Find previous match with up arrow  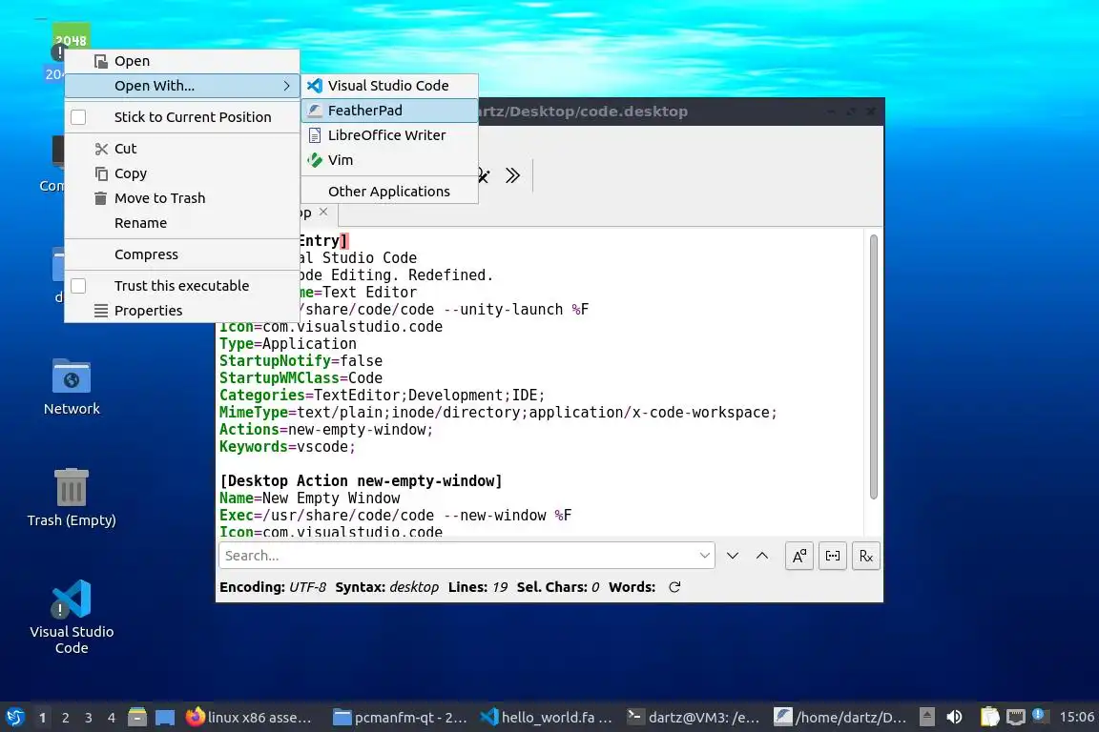762,556
